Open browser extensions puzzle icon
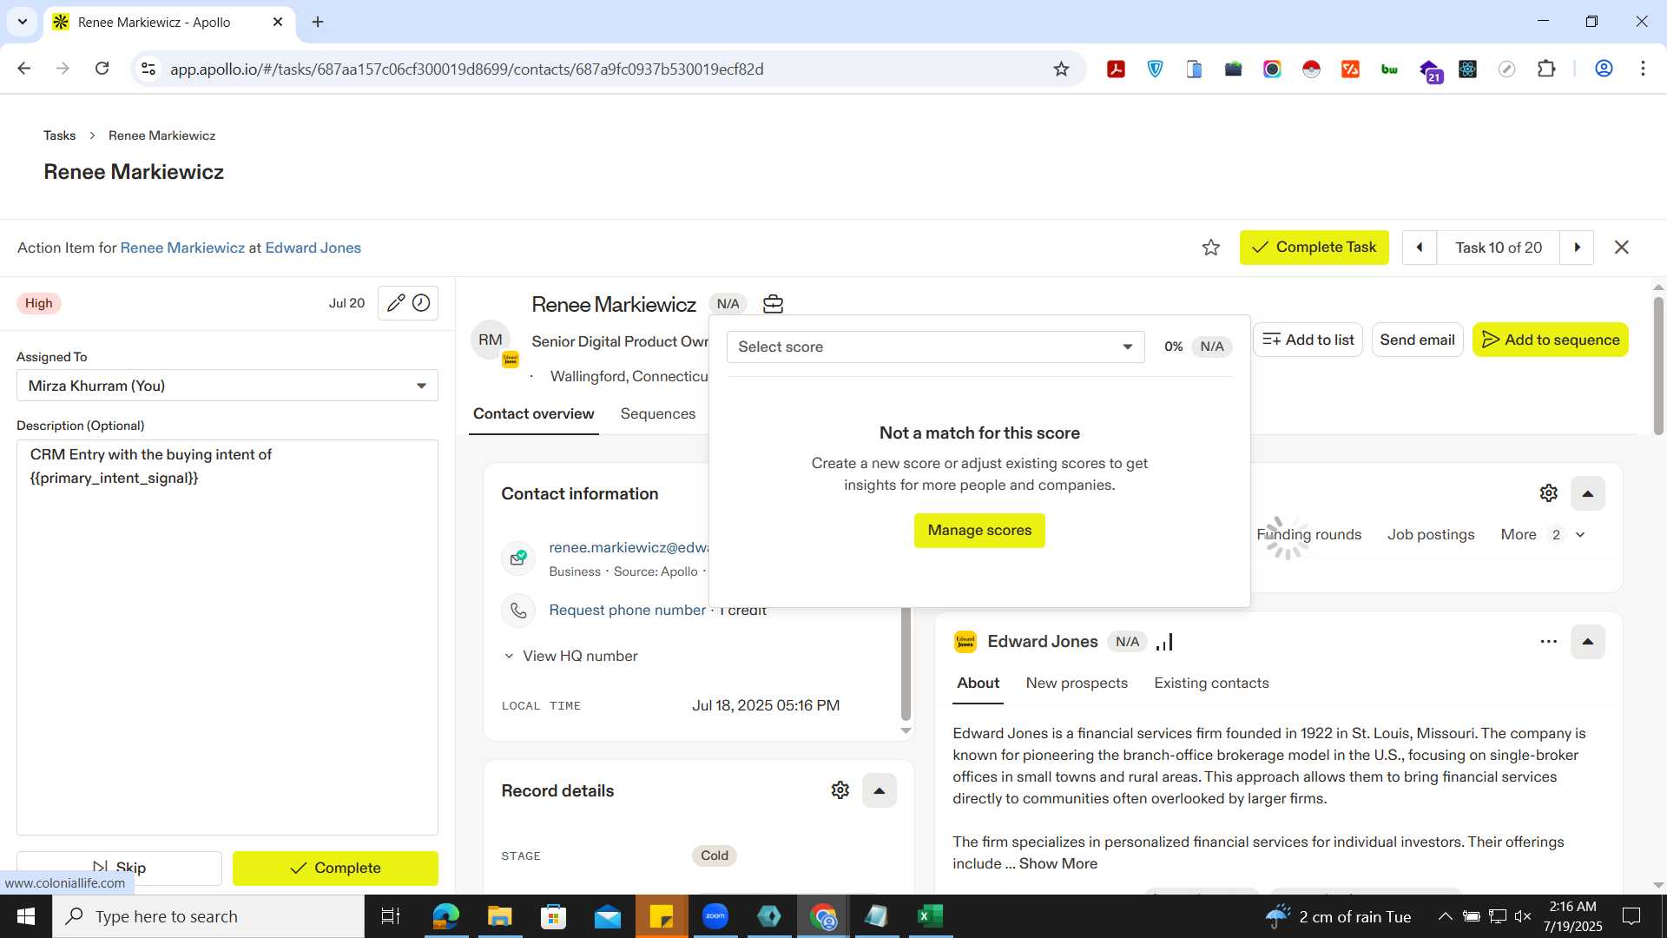 pos(1545,69)
